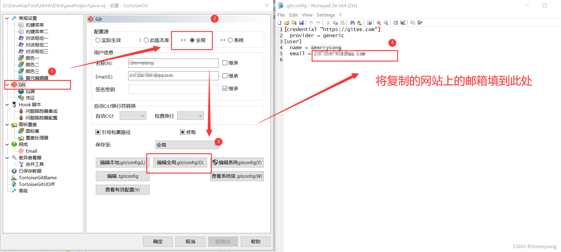Image resolution: width=561 pixels, height=252 pixels.
Task: Click the Select Scheme icon in Notepad2
Action: 396,23
